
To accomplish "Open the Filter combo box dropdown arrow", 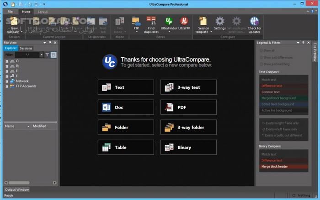I will (x=42, y=55).
